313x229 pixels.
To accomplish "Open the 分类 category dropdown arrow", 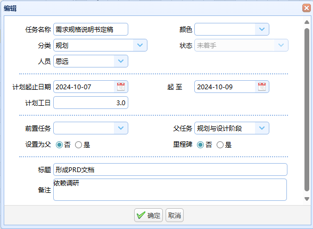I will (140, 45).
